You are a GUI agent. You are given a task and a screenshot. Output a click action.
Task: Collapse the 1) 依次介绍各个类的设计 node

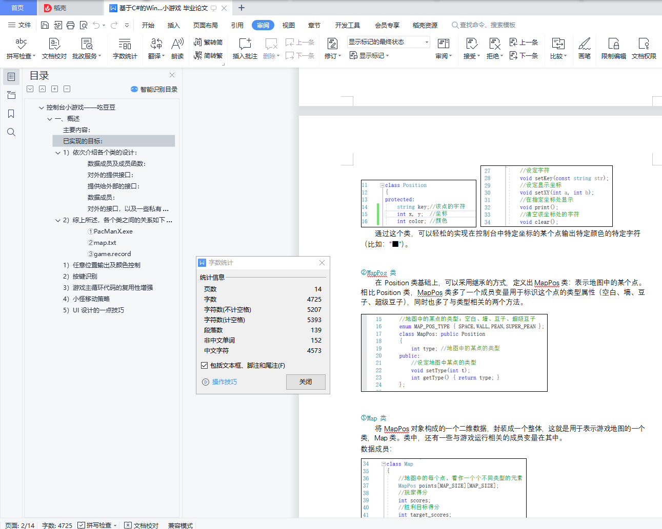(58, 153)
